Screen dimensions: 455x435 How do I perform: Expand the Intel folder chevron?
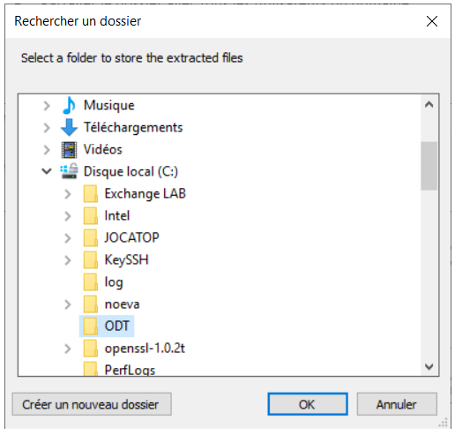tap(68, 216)
